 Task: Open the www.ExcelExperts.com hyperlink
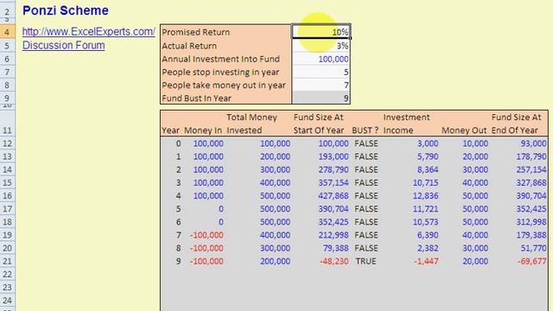click(x=88, y=32)
